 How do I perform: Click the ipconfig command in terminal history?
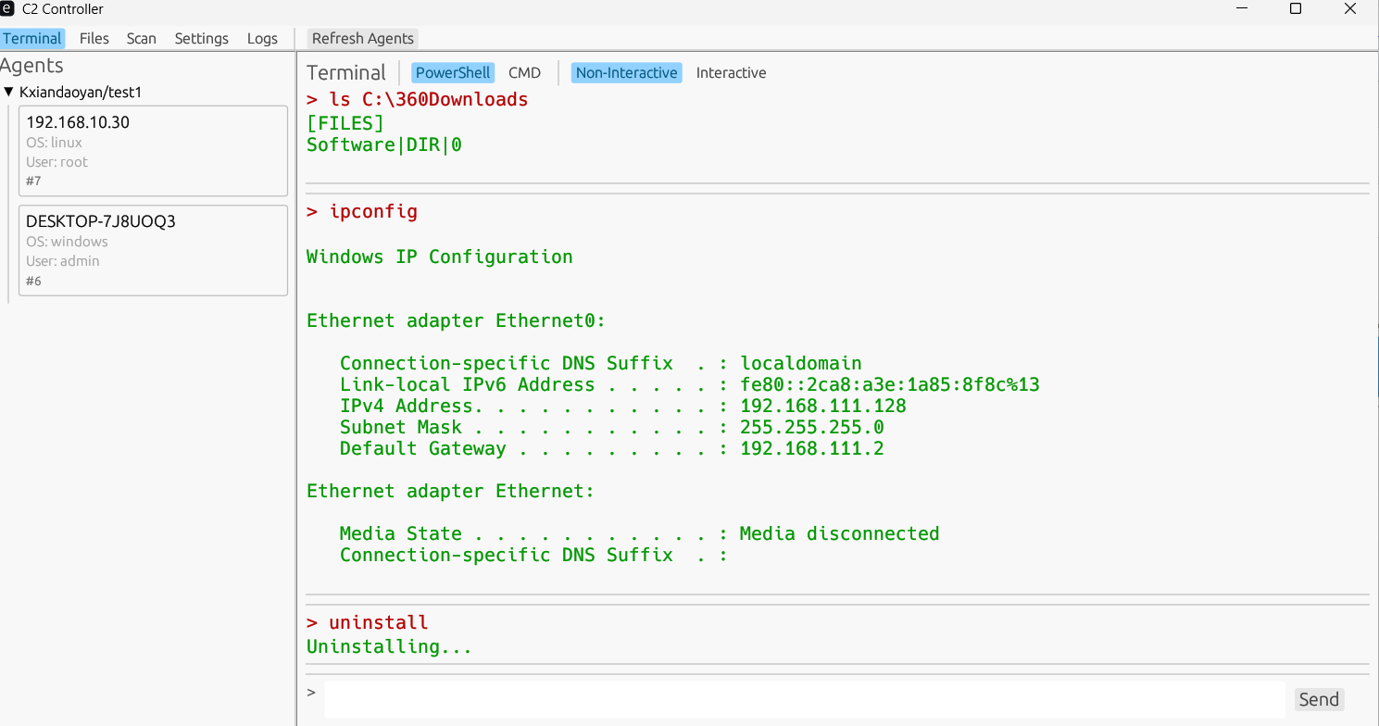pos(373,212)
